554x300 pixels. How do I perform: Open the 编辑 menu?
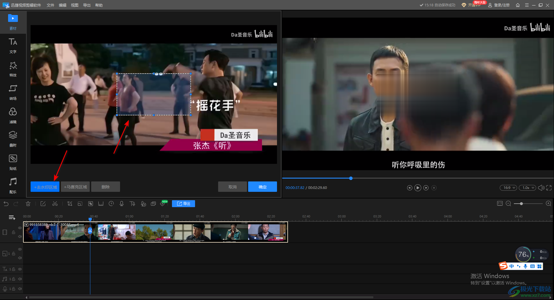(63, 5)
